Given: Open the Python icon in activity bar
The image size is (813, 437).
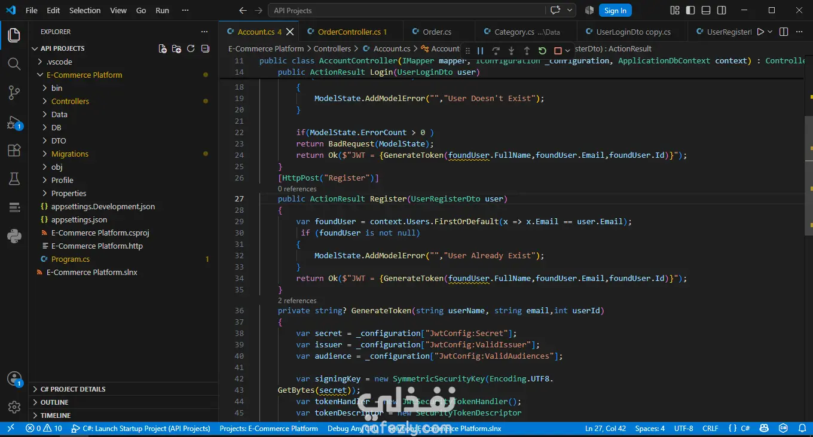Looking at the screenshot, I should click(x=14, y=236).
